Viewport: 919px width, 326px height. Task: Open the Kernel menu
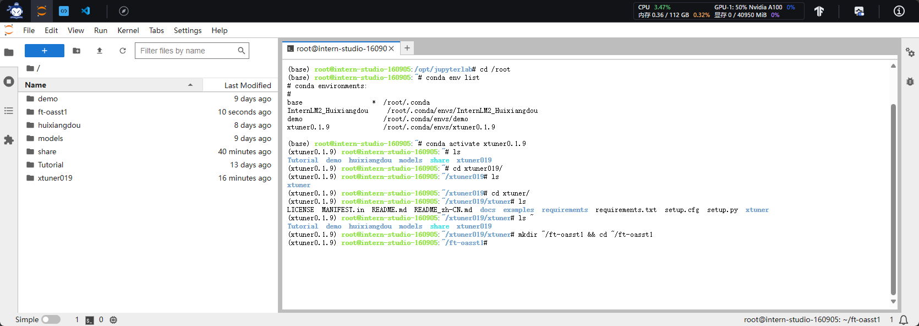[x=128, y=30]
